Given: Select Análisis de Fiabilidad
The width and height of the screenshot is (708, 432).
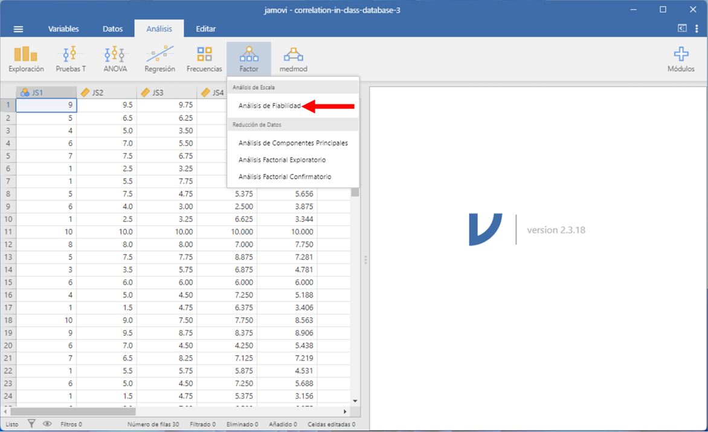Looking at the screenshot, I should (269, 106).
